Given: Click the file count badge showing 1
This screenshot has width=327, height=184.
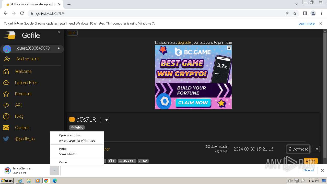Looking at the screenshot, I should tap(112, 161).
